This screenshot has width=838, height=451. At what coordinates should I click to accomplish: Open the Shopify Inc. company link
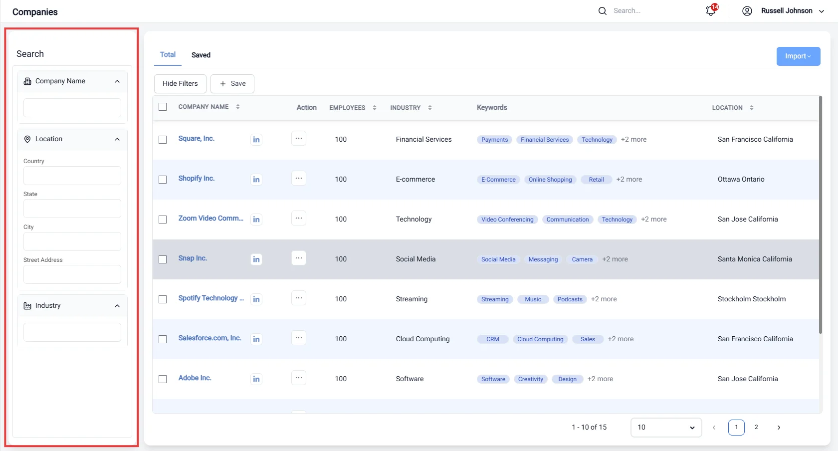(x=197, y=179)
